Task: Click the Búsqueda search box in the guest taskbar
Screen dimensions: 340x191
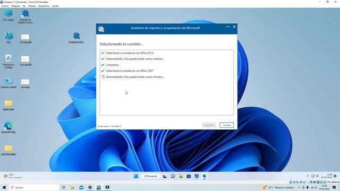Action: (151, 176)
